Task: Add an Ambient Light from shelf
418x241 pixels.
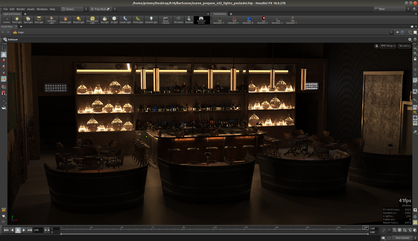Action: tap(151, 20)
